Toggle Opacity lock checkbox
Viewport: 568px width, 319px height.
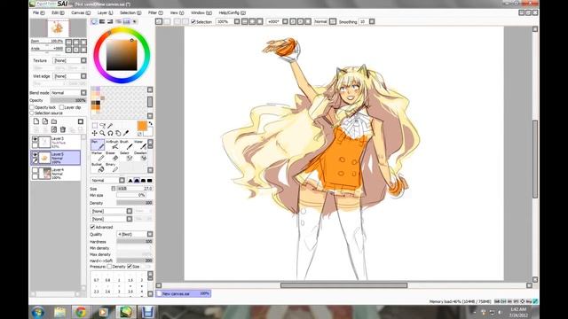tap(32, 107)
